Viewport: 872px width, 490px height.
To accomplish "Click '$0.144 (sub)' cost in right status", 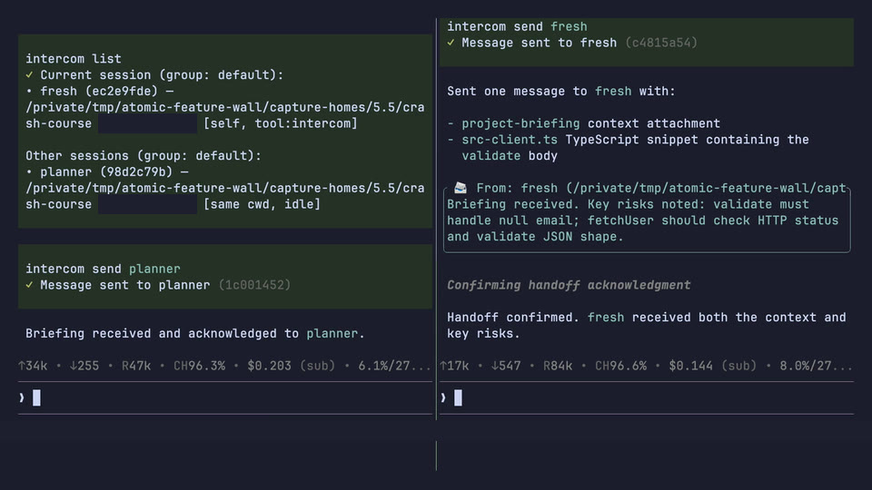I will pyautogui.click(x=713, y=366).
